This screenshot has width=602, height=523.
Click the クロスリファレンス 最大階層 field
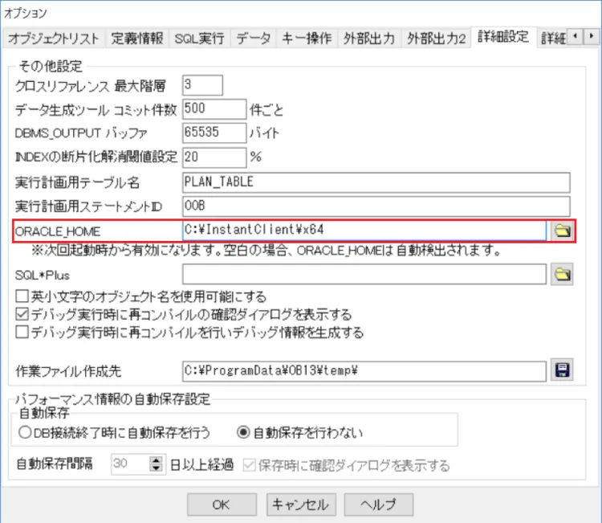click(x=203, y=85)
